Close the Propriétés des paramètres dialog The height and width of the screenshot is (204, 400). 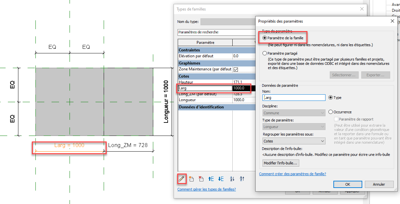[x=392, y=21]
